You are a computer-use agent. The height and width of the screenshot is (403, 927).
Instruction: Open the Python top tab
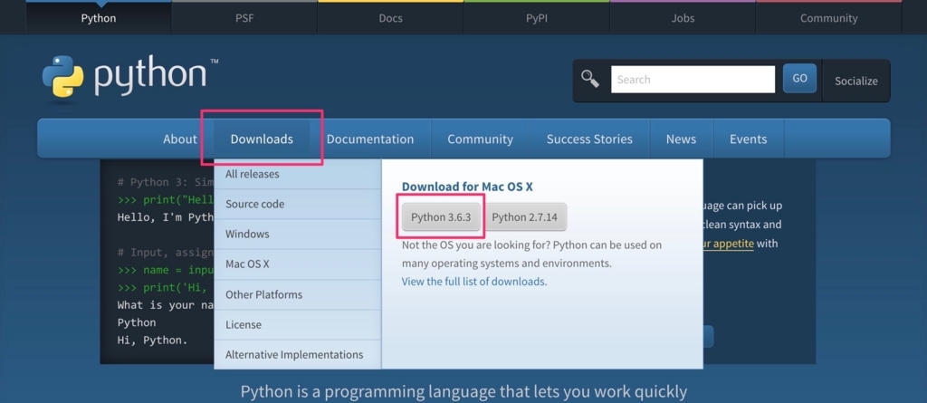click(99, 18)
